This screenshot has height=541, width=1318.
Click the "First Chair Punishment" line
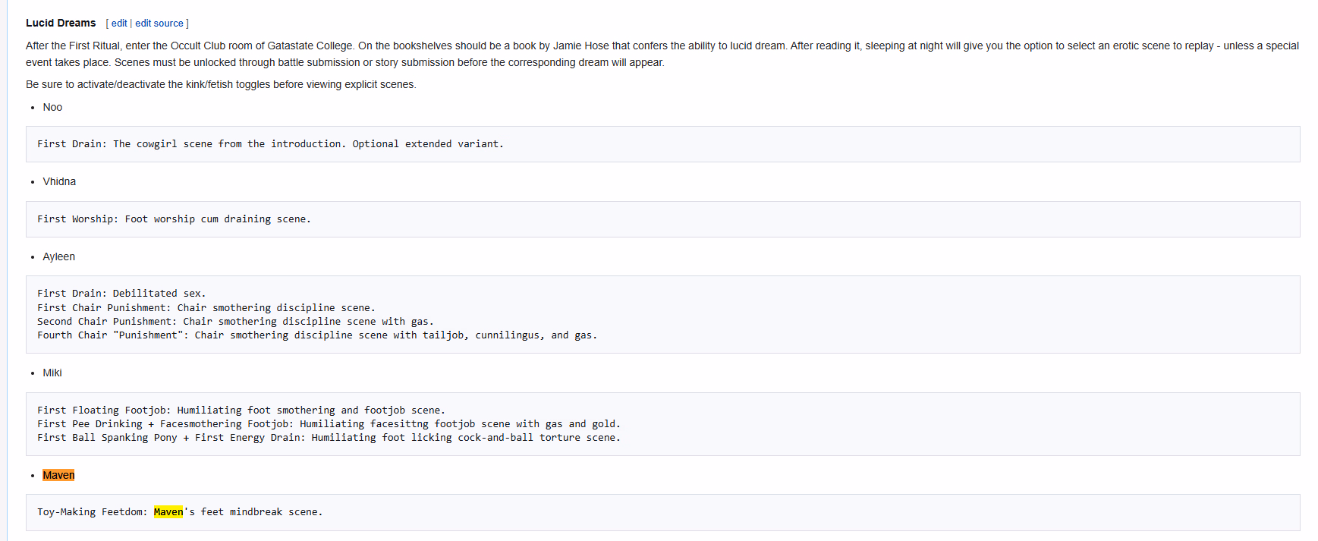206,308
